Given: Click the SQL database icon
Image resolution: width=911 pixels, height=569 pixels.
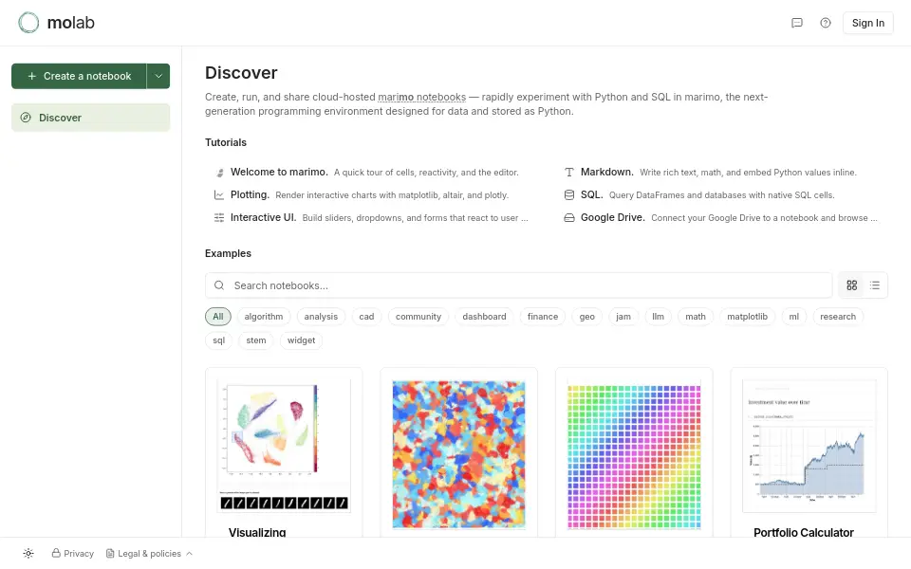Looking at the screenshot, I should (x=569, y=195).
